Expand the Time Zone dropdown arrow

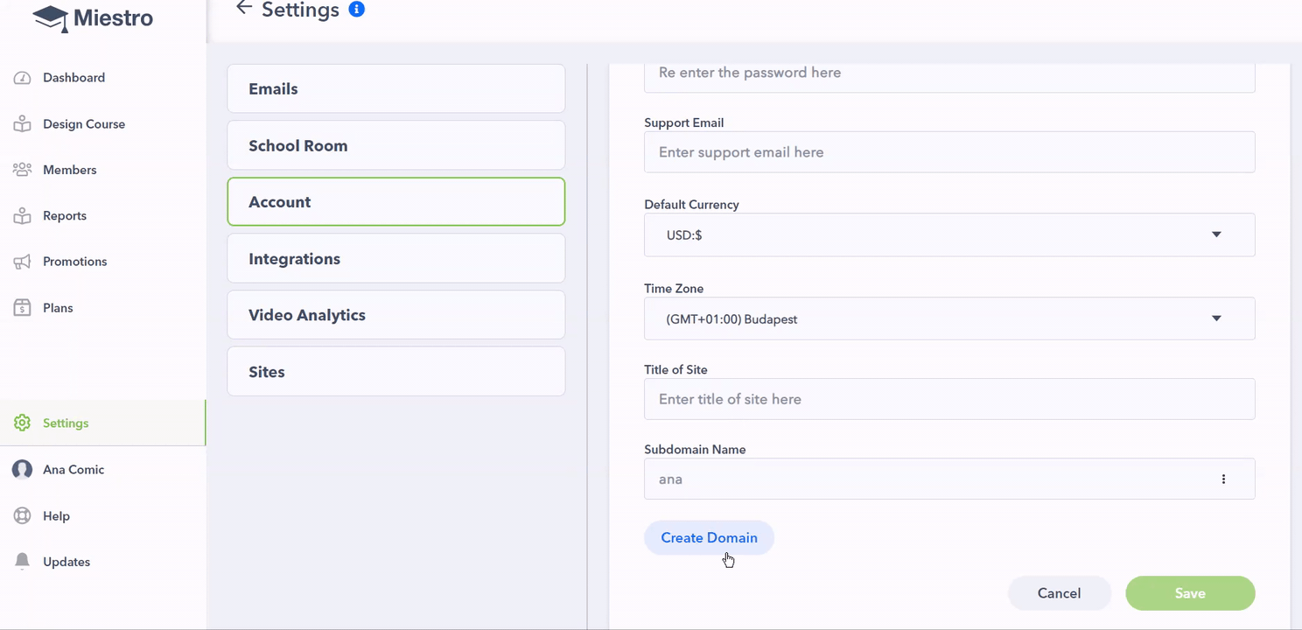pos(1216,318)
